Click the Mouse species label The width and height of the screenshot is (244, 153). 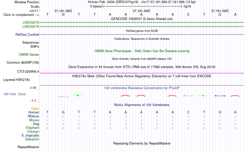pos(34,120)
